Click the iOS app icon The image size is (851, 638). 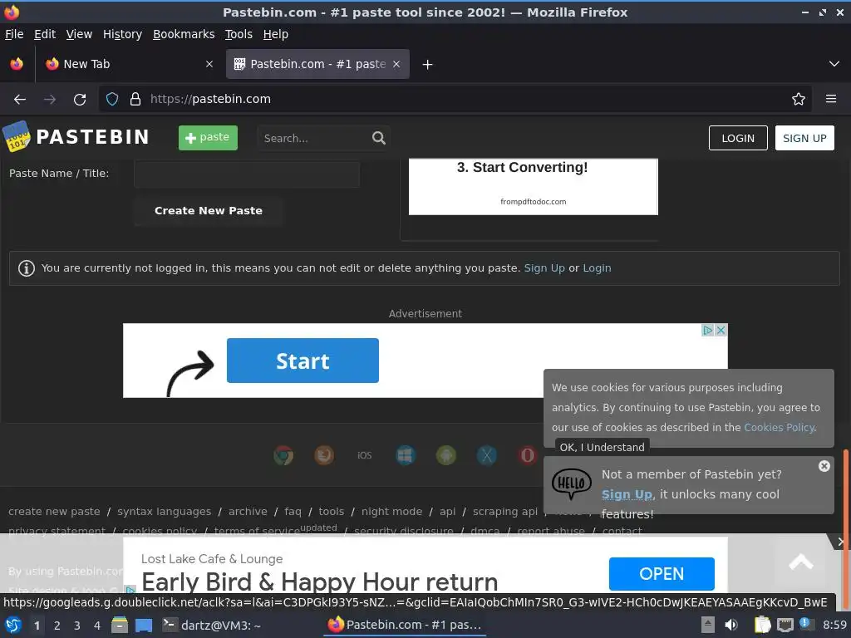pos(365,455)
